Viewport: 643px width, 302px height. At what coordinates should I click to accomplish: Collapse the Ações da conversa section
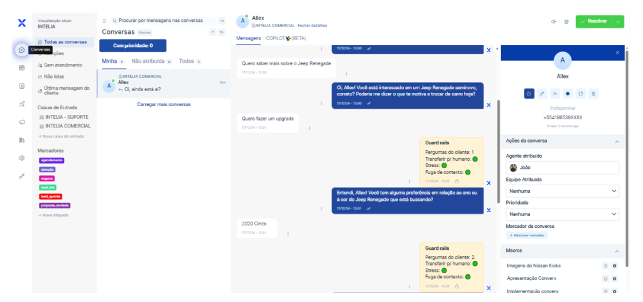pos(616,142)
